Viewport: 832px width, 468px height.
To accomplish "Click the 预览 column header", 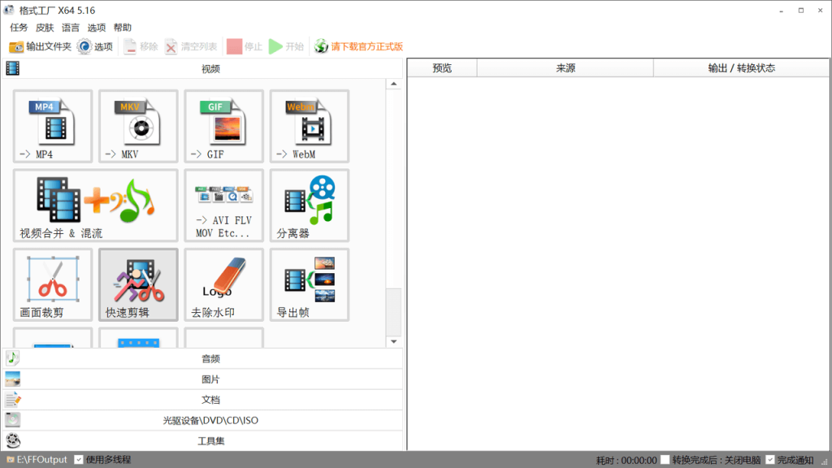I will pos(442,68).
